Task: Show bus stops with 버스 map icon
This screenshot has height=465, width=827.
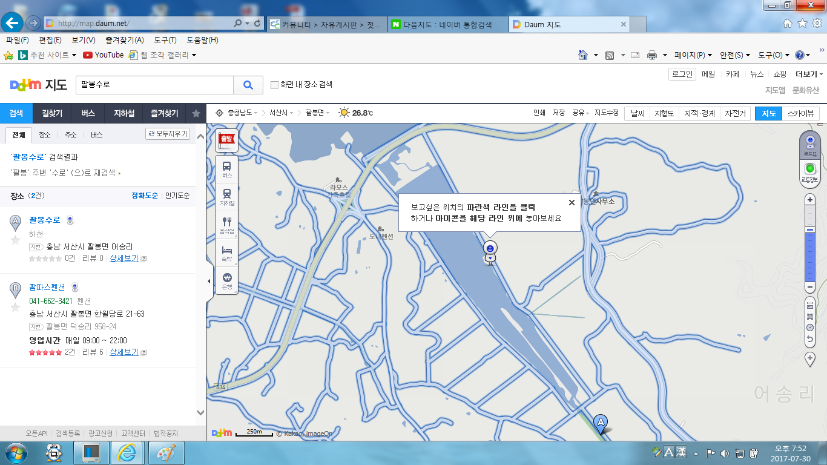Action: click(x=227, y=169)
